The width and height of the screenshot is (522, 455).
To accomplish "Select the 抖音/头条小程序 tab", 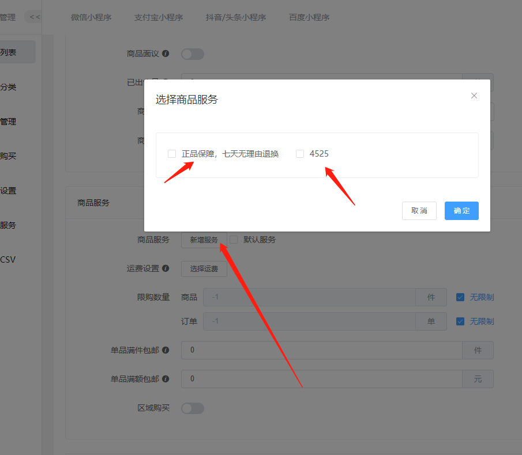I will point(235,17).
